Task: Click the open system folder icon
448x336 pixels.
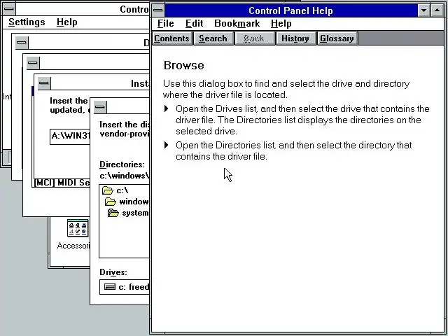Action: click(113, 213)
